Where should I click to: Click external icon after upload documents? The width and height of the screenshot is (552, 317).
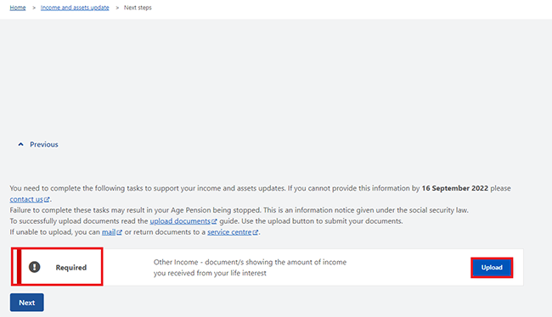[x=214, y=221]
